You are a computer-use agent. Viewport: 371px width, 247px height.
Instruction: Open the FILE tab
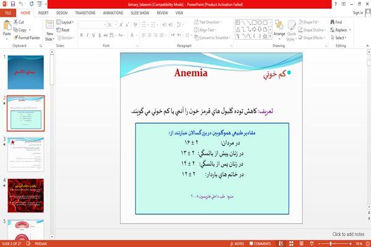coord(8,13)
